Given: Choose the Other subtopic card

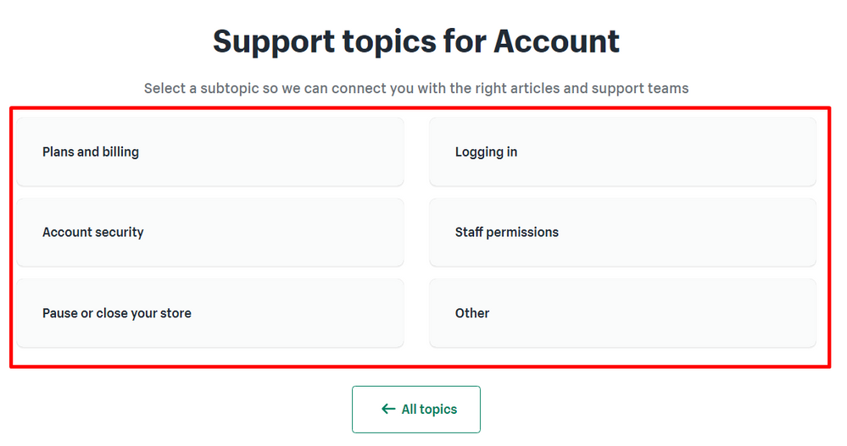Looking at the screenshot, I should (x=622, y=313).
